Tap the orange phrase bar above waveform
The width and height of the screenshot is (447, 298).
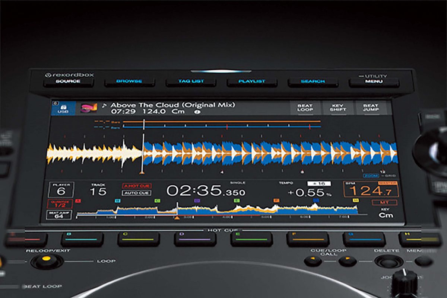pyautogui.click(x=222, y=121)
